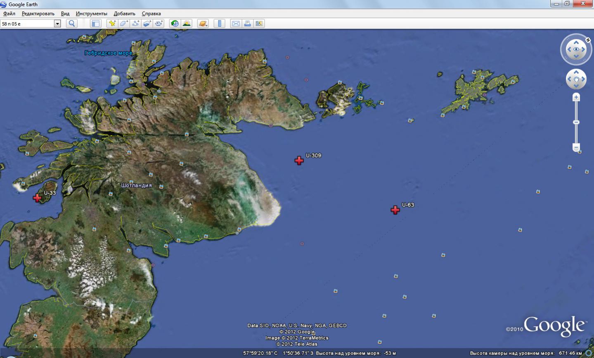Click the search magnifier button
The image size is (594, 358).
click(72, 23)
